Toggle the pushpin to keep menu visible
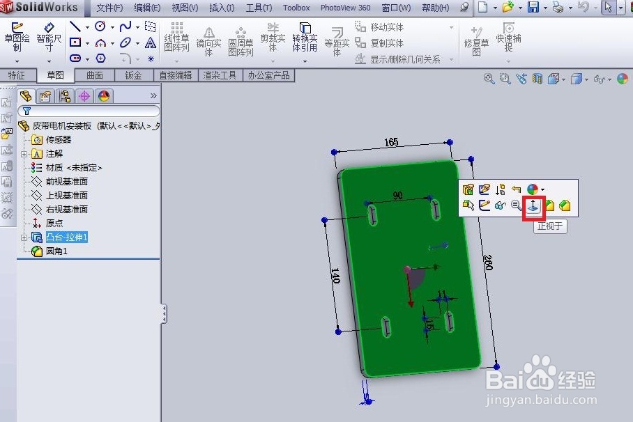 tap(465, 7)
